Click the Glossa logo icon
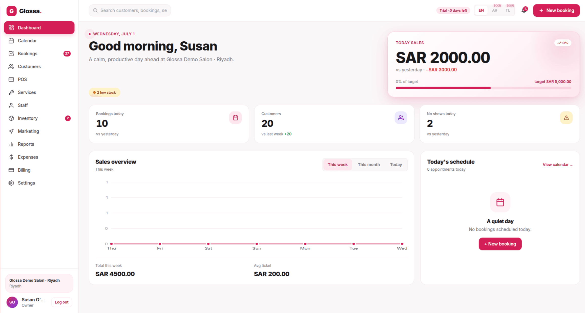This screenshot has width=585, height=313. point(11,11)
